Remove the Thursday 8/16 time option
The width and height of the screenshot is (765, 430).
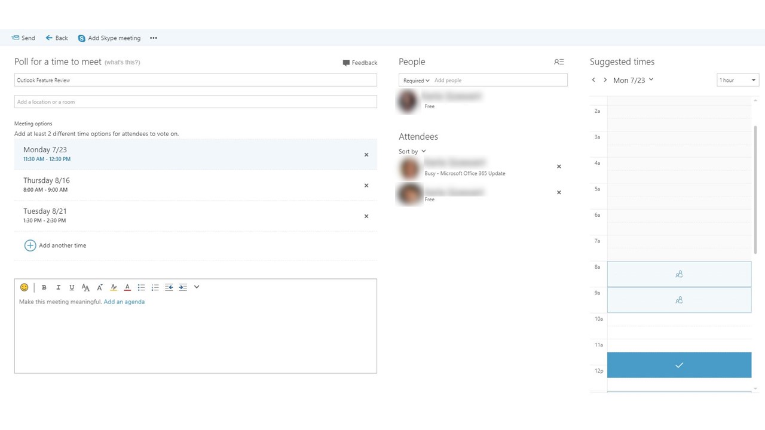coord(366,186)
